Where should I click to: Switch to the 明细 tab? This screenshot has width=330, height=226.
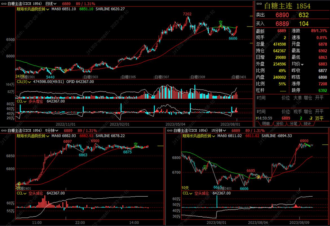(266, 123)
